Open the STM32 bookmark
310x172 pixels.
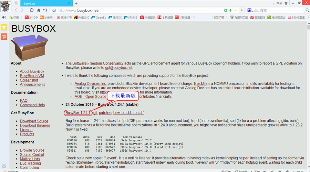click(130, 17)
